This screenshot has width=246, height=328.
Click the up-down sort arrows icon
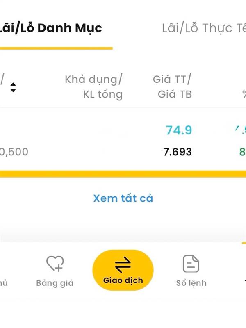coord(13,87)
